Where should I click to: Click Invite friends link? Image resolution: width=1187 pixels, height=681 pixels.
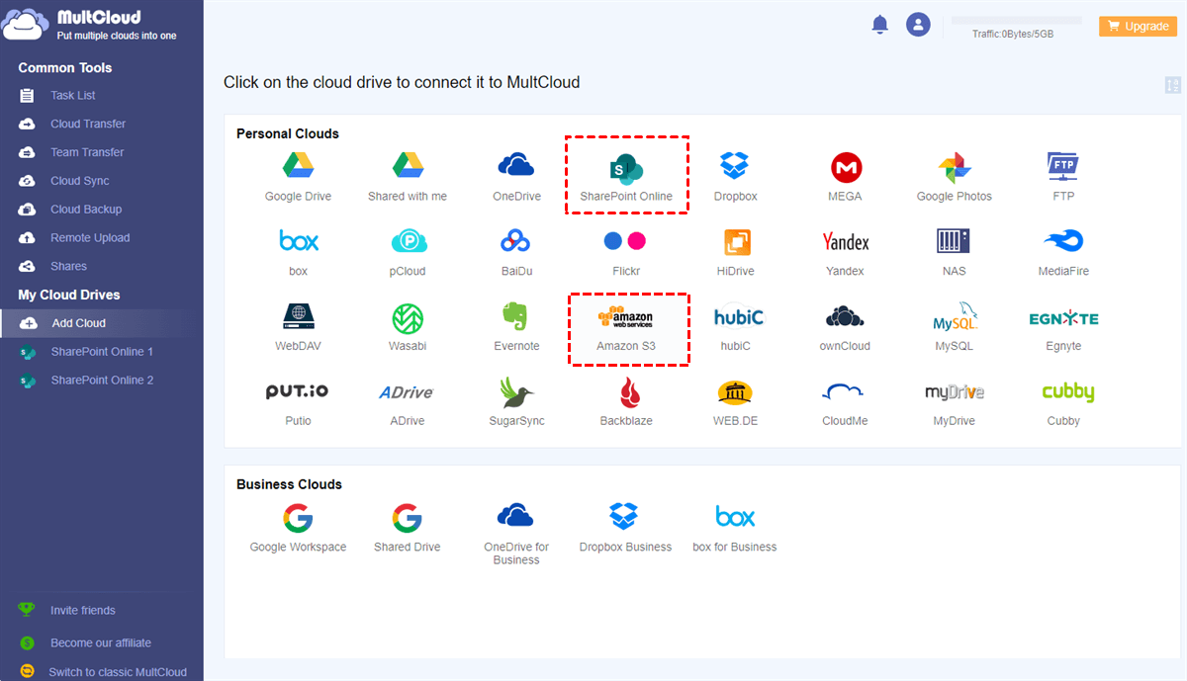click(x=83, y=611)
